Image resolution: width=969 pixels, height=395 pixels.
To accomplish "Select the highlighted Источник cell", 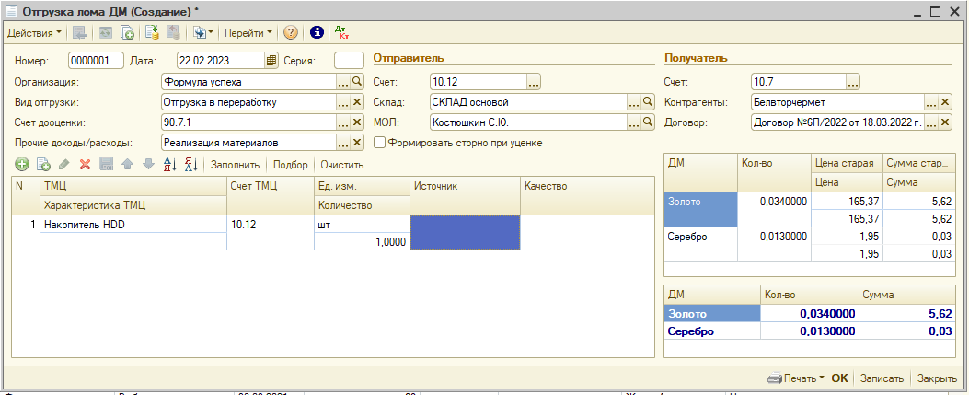I will tap(465, 232).
